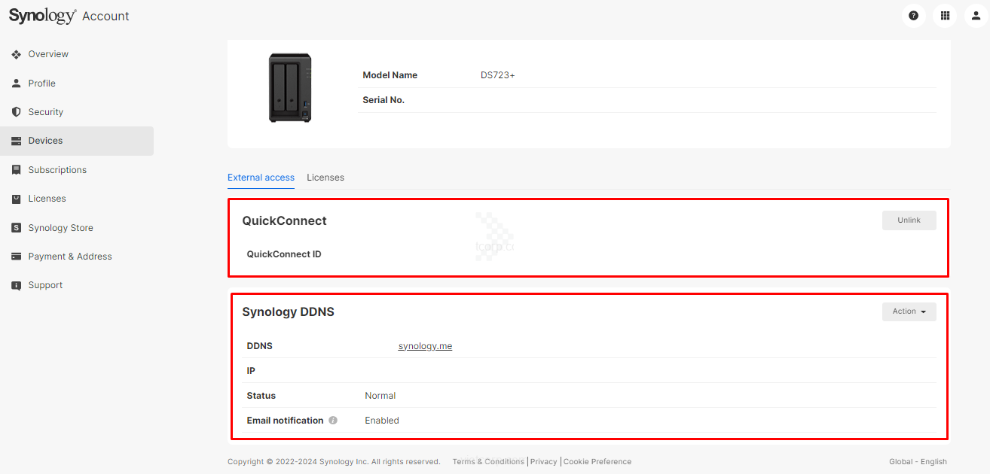990x474 pixels.
Task: Select the Overview icon in the sidebar
Action: click(x=17, y=53)
